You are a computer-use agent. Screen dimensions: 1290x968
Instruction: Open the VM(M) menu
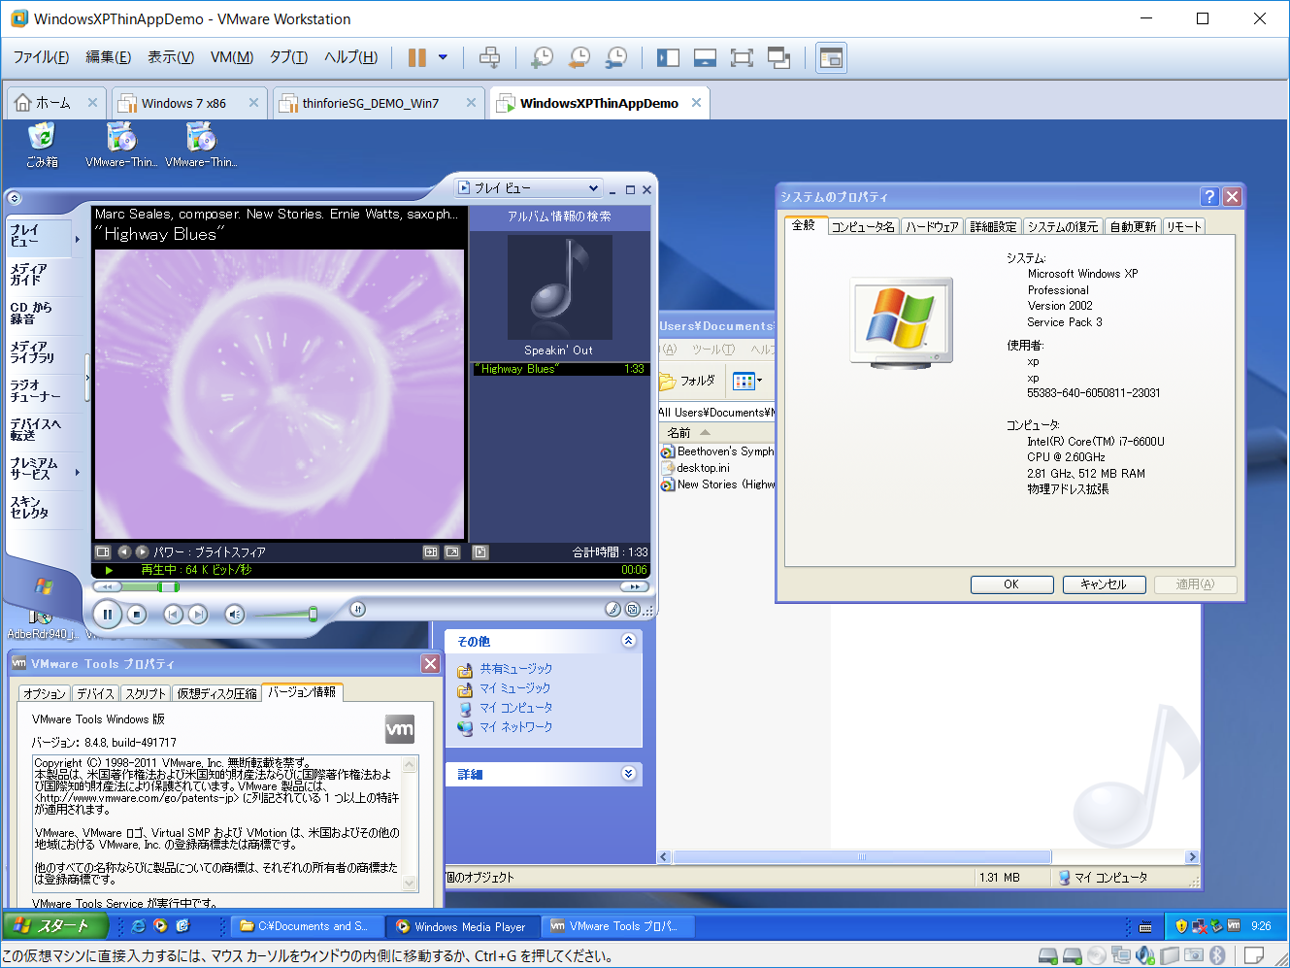coord(232,57)
